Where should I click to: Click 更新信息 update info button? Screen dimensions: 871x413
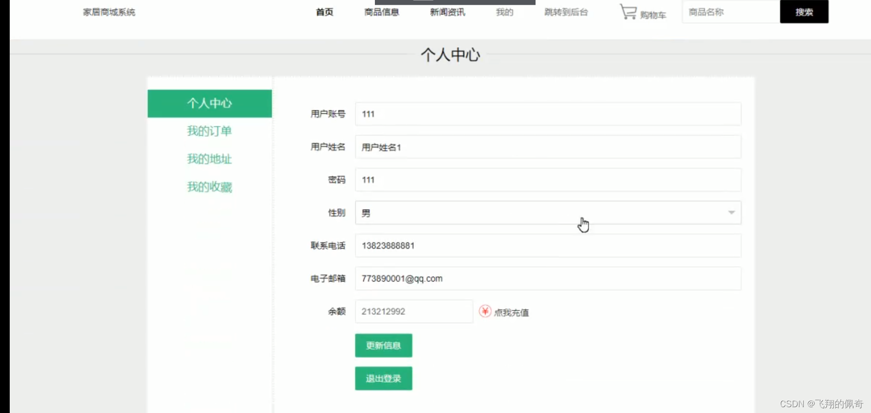tap(384, 345)
